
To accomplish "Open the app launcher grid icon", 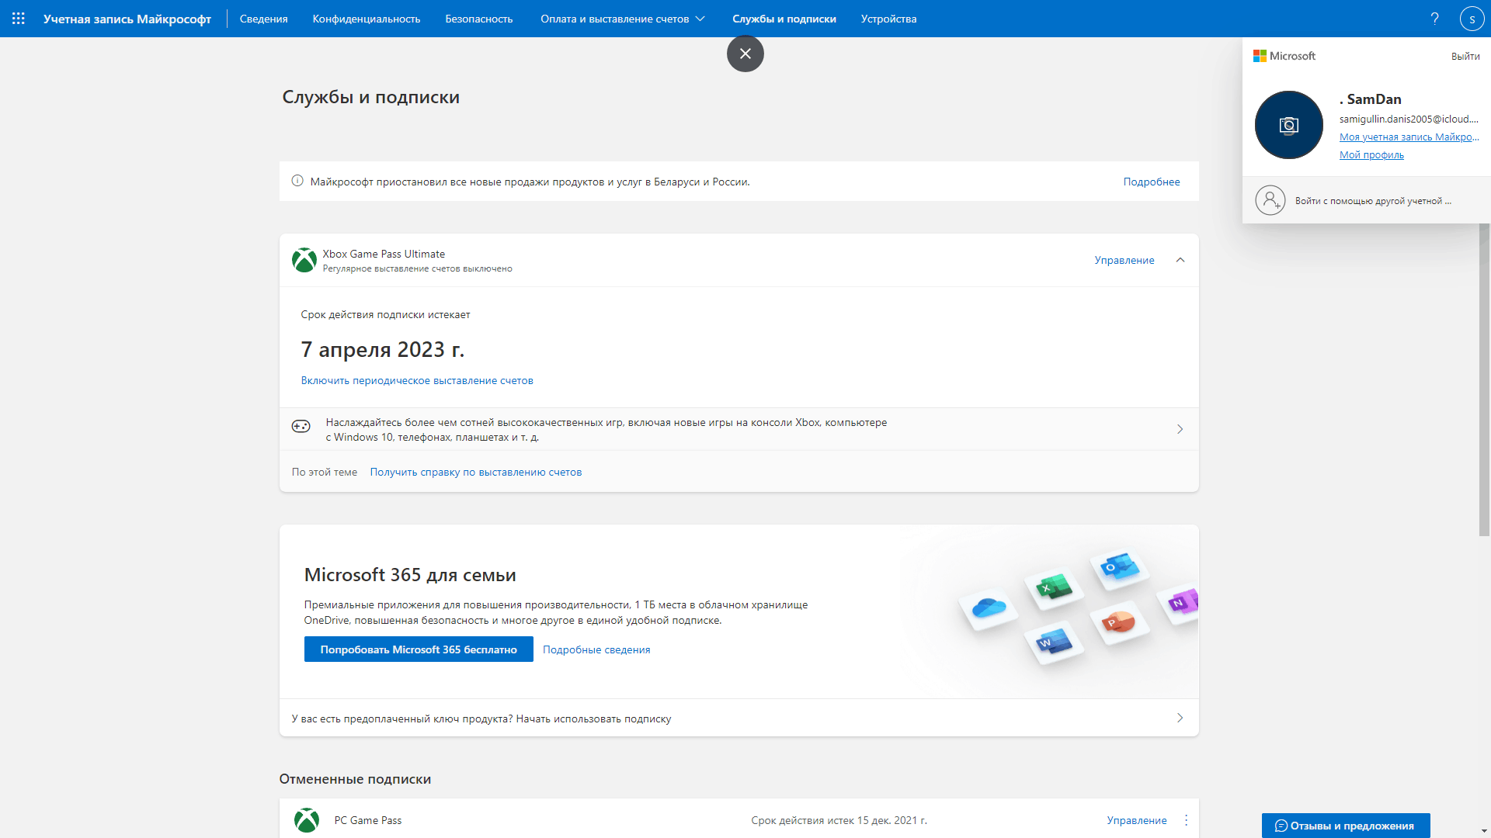I will pyautogui.click(x=19, y=19).
